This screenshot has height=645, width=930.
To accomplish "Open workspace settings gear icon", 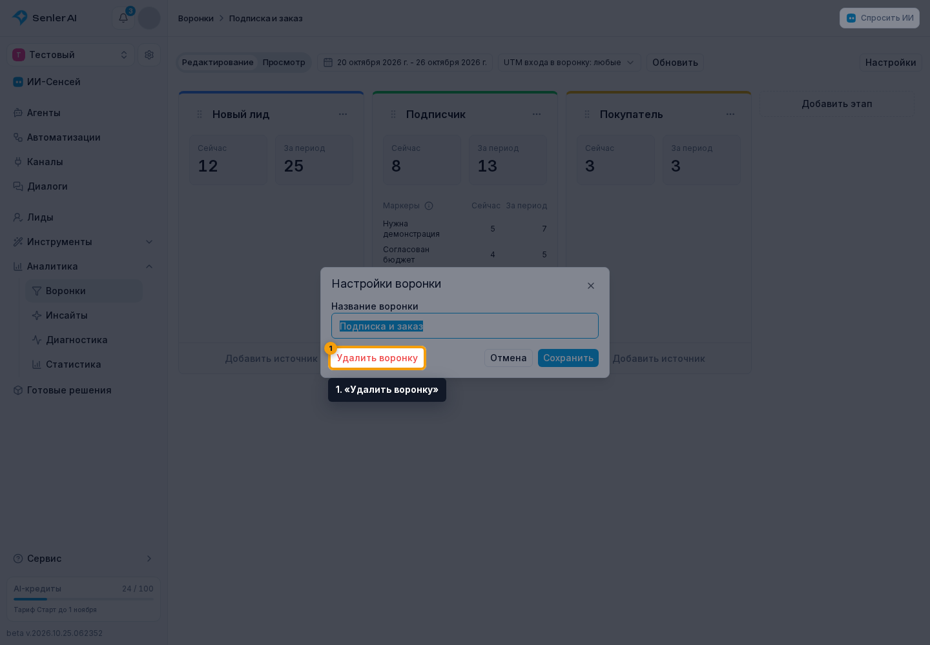I will (x=149, y=55).
